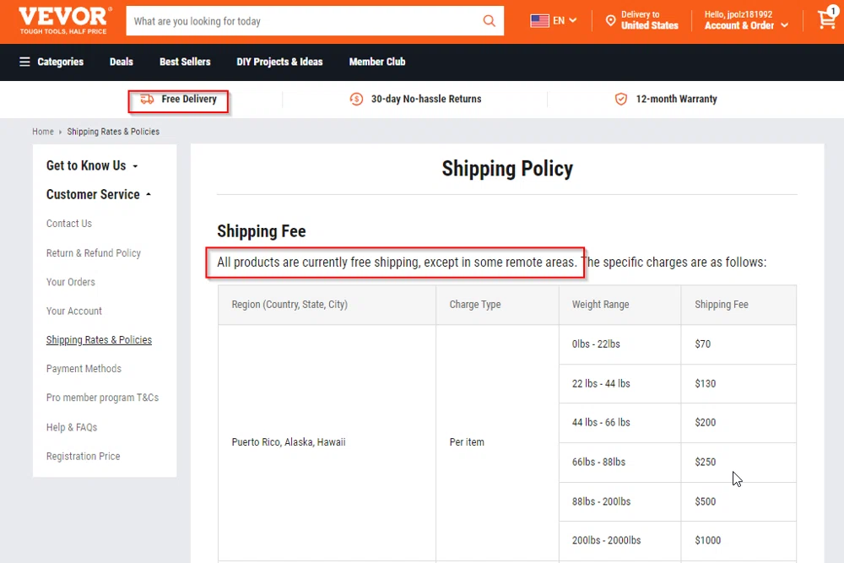The height and width of the screenshot is (563, 844).
Task: Click the search magnifier icon
Action: 490,20
